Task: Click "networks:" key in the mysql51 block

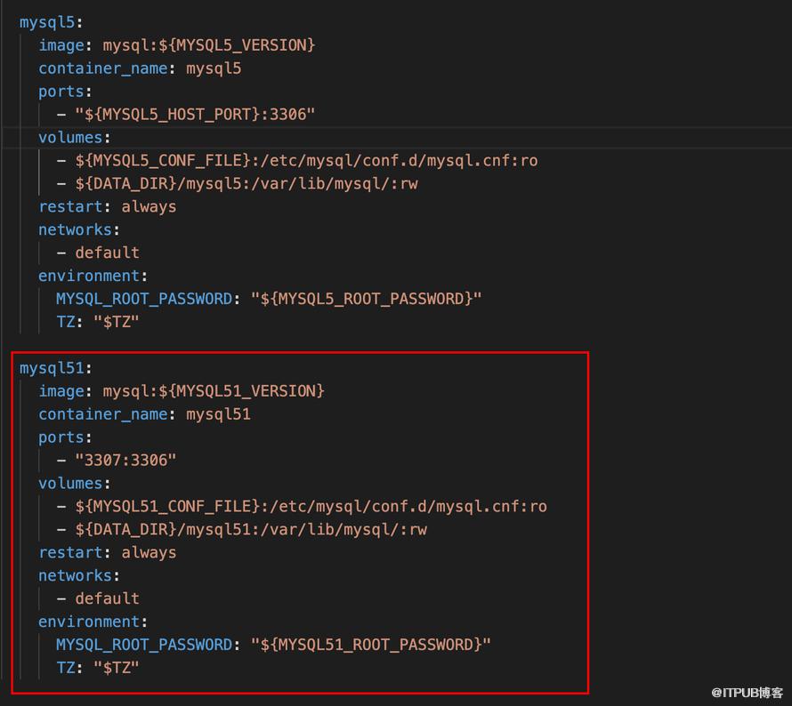Action: click(79, 576)
